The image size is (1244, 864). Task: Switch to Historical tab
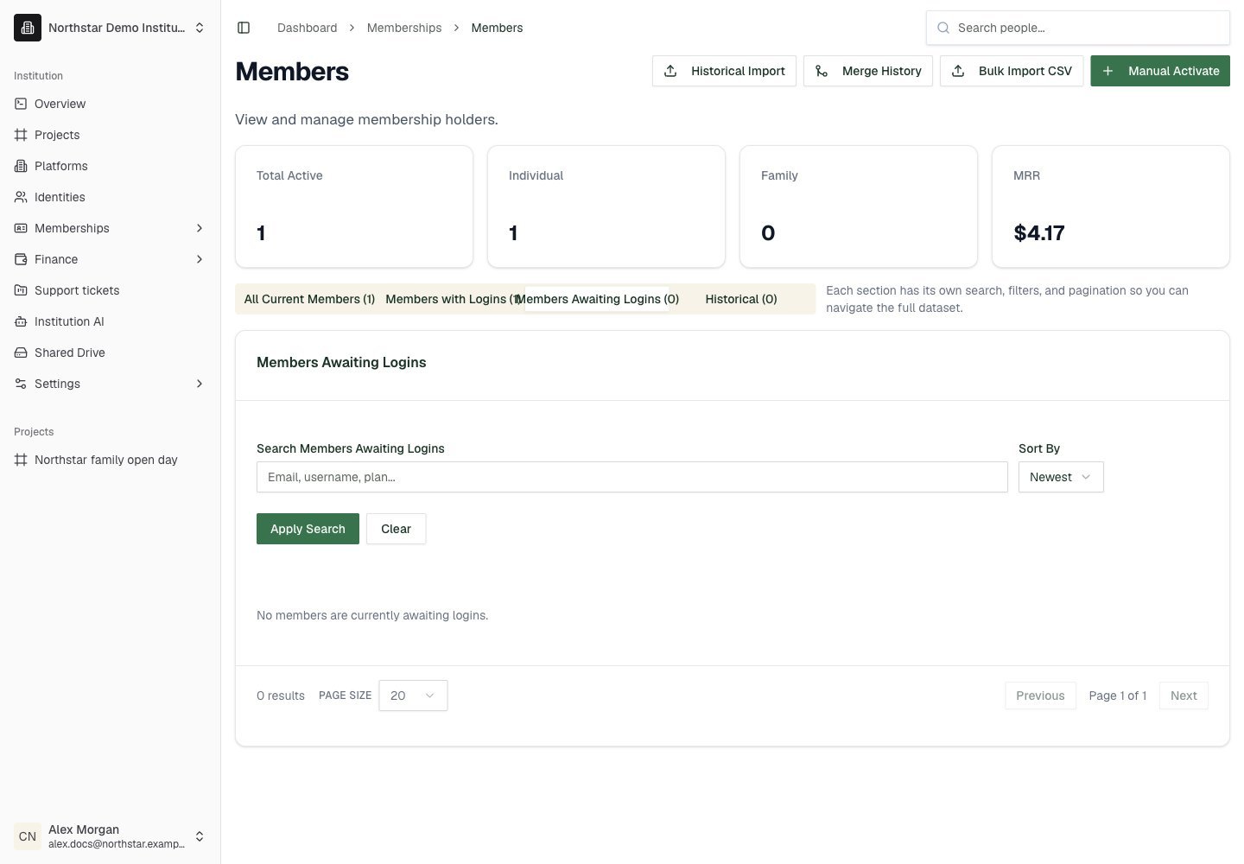[x=741, y=299]
